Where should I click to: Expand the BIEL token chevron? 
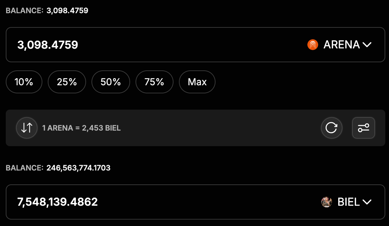point(367,202)
